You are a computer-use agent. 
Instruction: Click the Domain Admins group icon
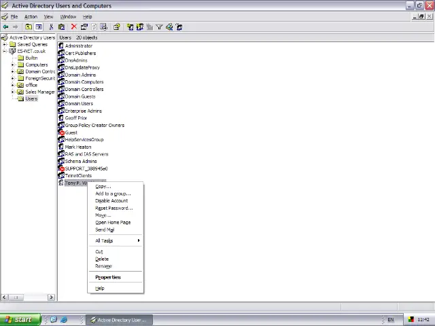[61, 75]
